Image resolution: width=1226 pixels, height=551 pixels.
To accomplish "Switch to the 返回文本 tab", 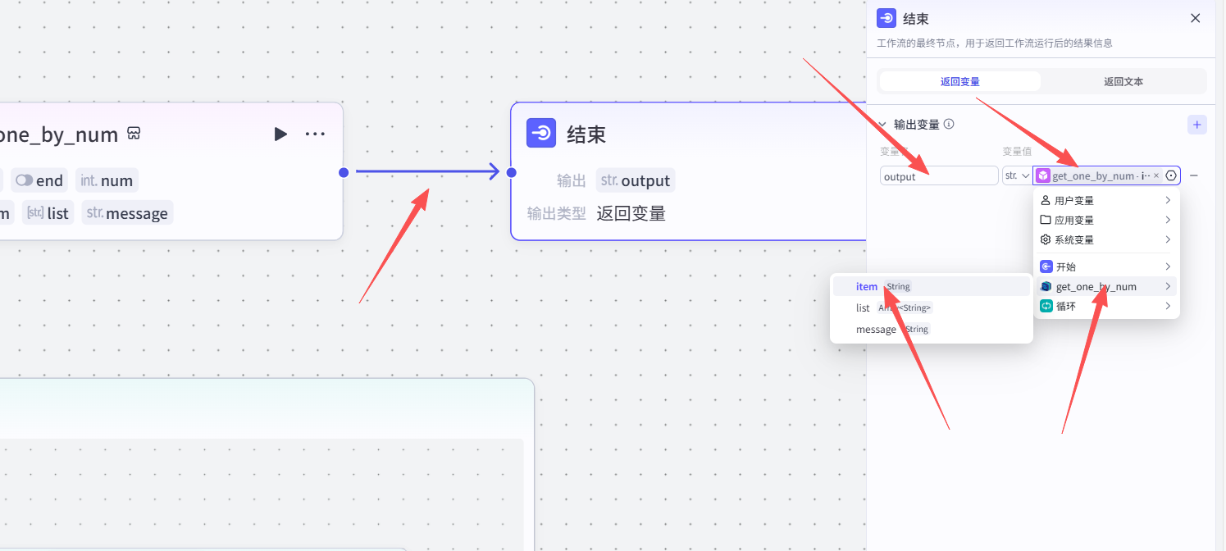I will pyautogui.click(x=1123, y=81).
